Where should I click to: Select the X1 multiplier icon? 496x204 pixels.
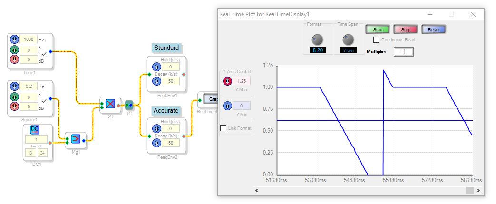[x=110, y=103]
